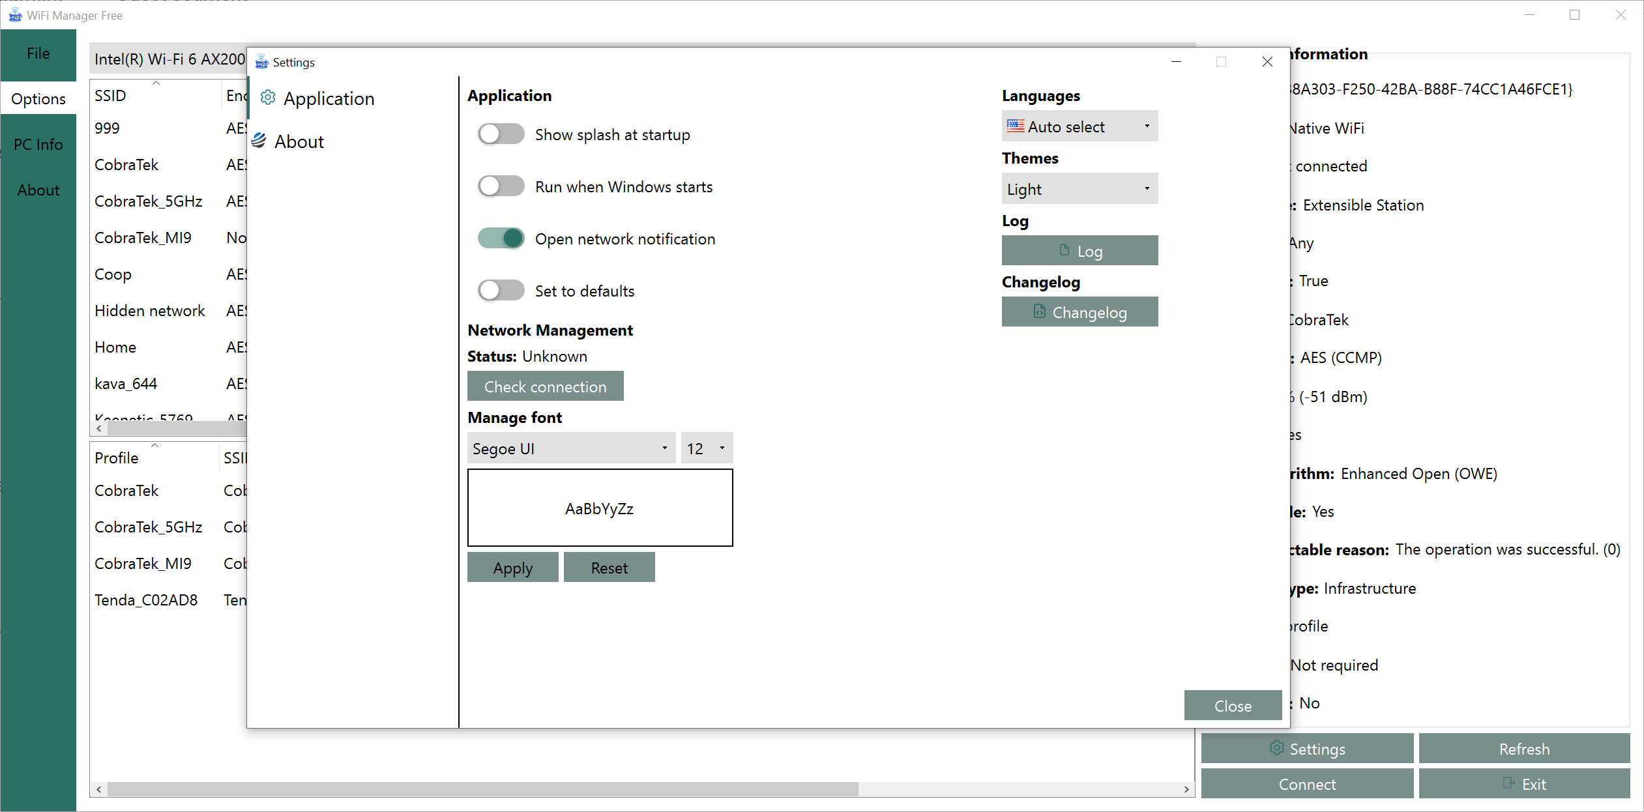This screenshot has height=812, width=1644.
Task: Click the main window Settings button
Action: tap(1307, 748)
